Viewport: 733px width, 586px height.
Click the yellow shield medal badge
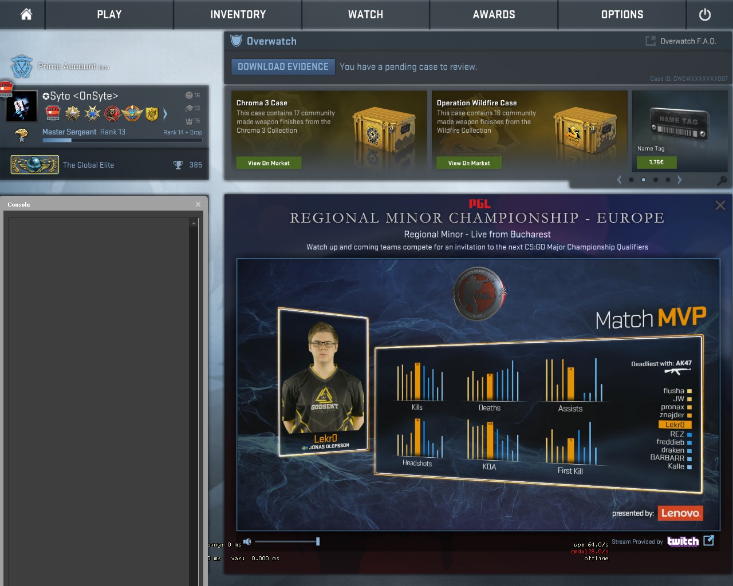(x=152, y=114)
